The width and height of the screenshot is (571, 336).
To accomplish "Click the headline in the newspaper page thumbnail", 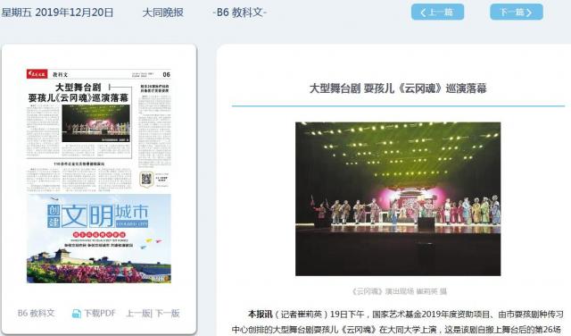I will click(78, 93).
